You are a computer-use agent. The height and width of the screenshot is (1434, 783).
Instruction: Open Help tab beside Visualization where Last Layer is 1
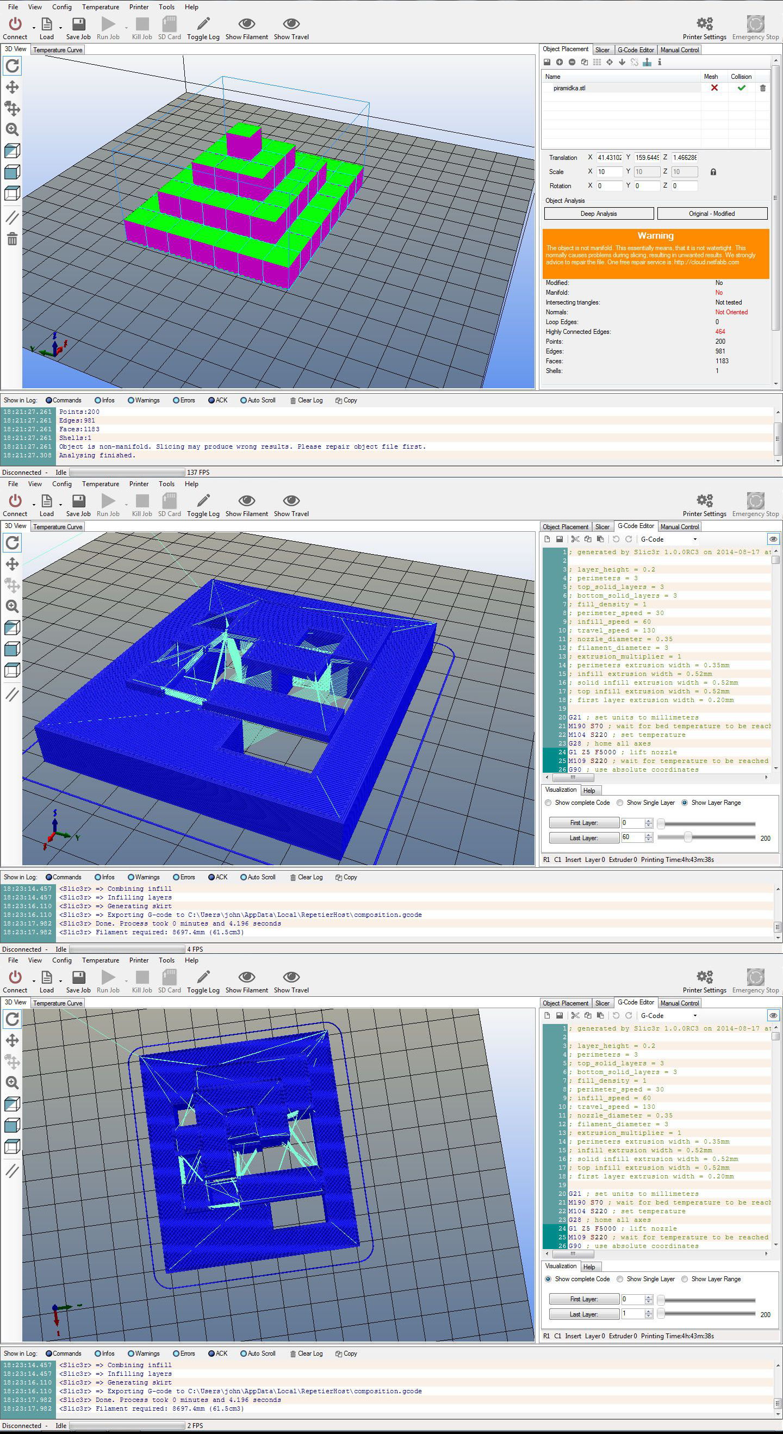pos(589,1267)
